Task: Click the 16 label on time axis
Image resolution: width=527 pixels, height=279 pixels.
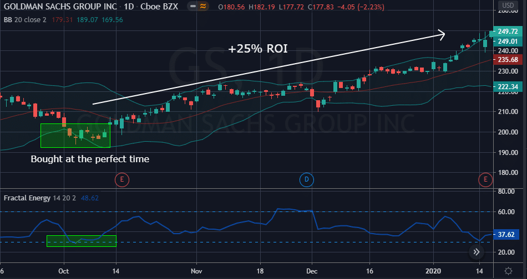Action: 369,271
